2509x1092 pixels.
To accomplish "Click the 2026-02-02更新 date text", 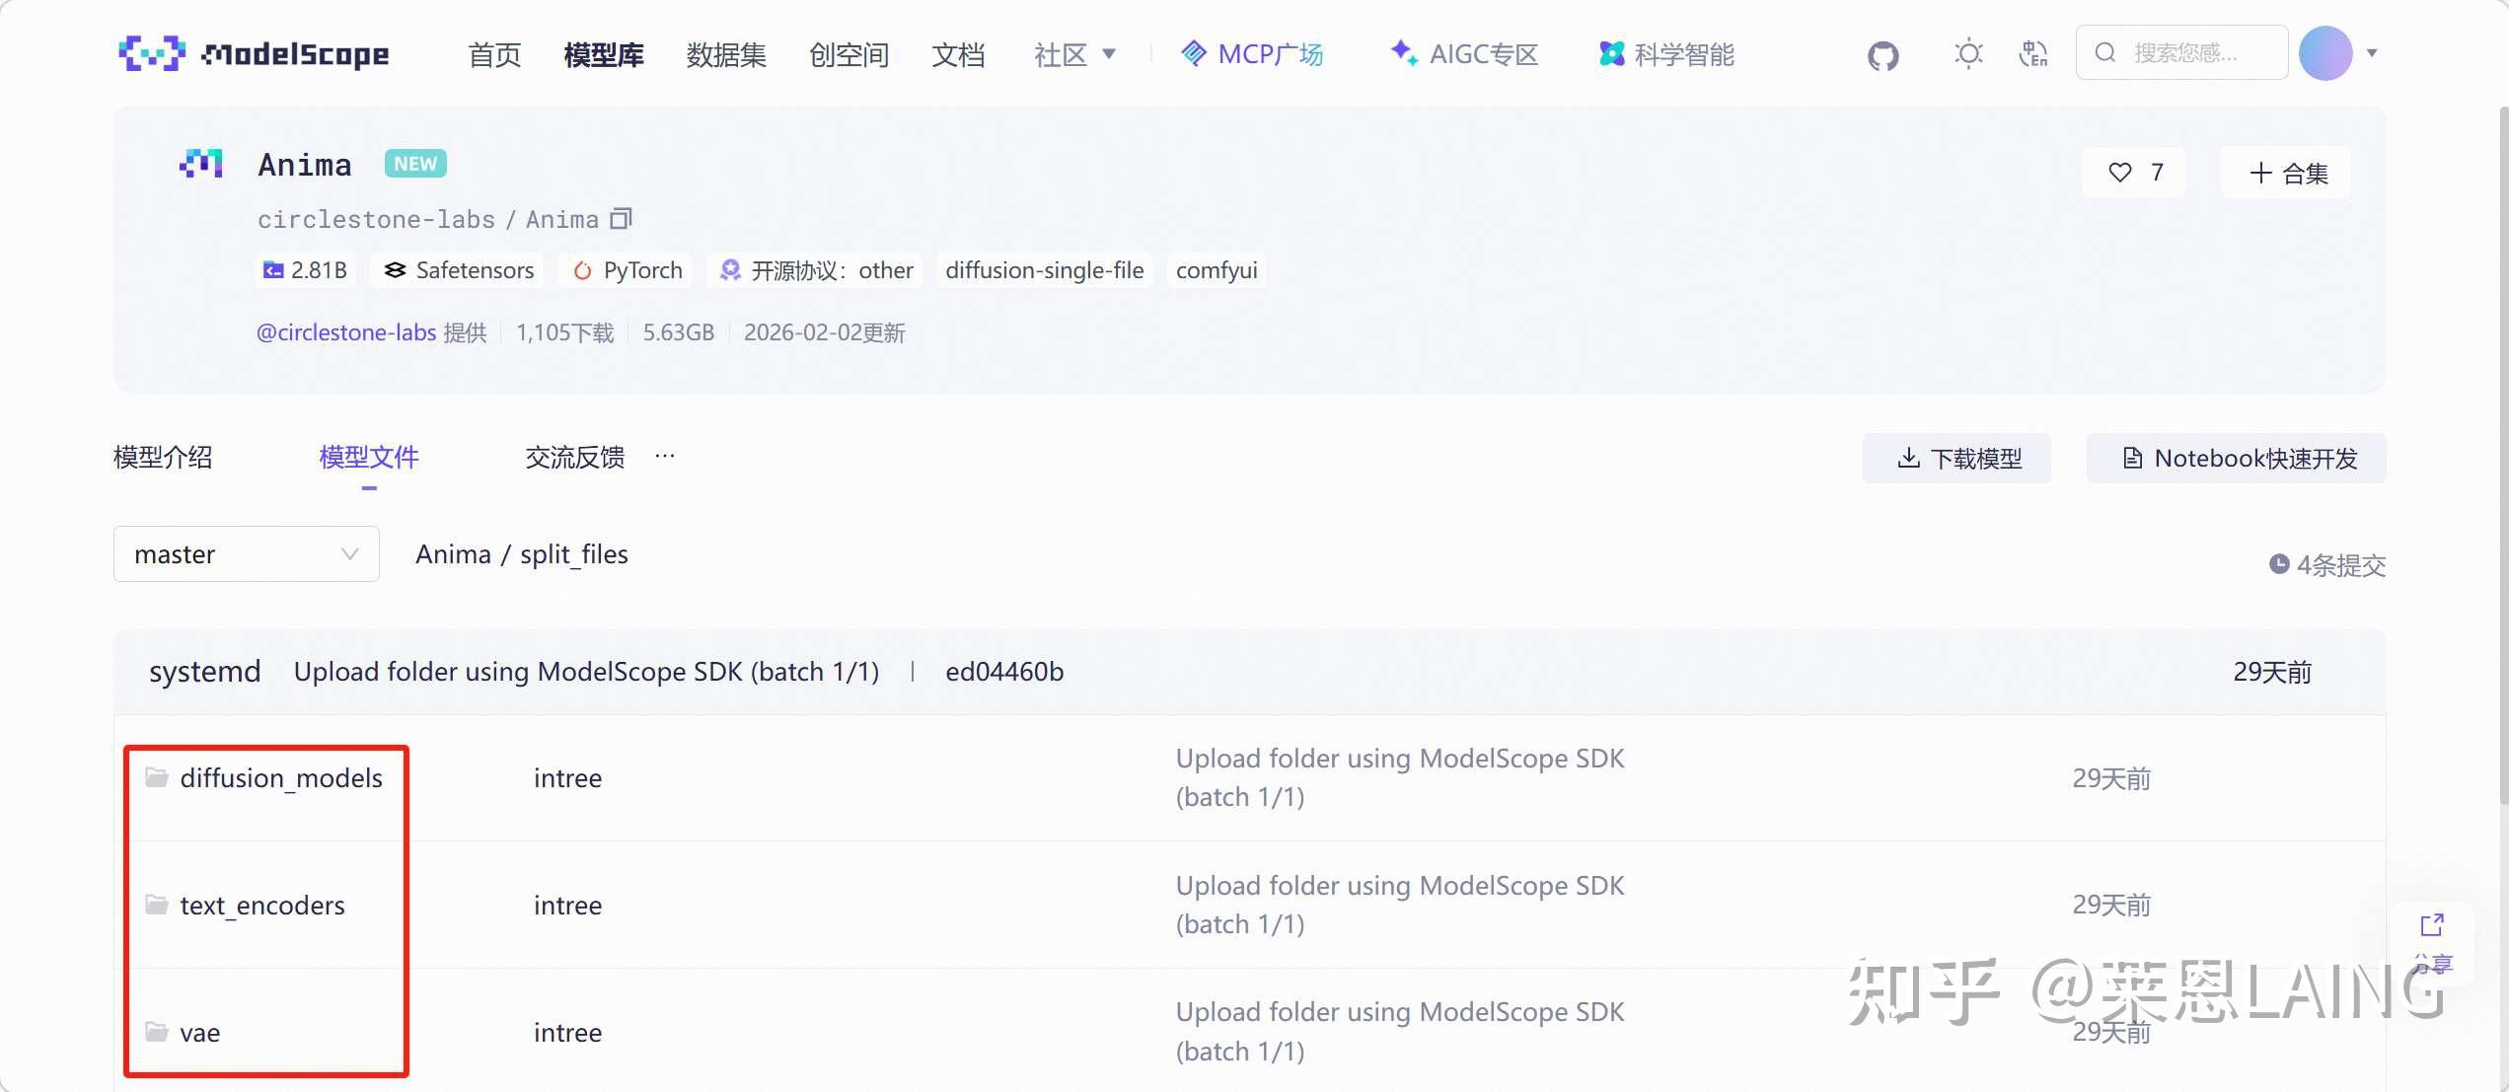I will (x=824, y=332).
